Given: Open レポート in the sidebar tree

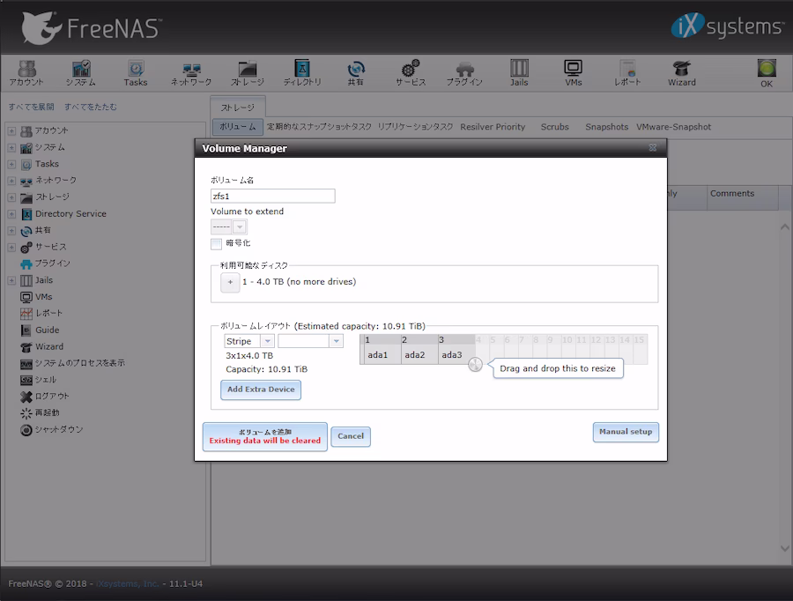Looking at the screenshot, I should click(x=48, y=313).
